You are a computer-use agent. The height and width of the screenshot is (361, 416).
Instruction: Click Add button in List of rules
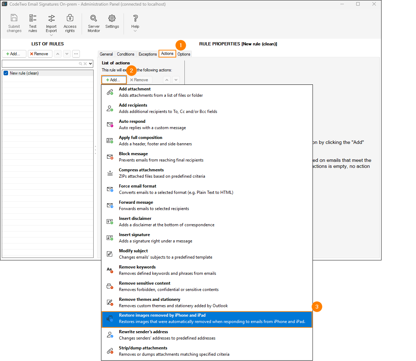[x=14, y=54]
